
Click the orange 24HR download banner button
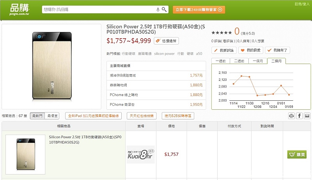pyautogui.click(x=199, y=10)
